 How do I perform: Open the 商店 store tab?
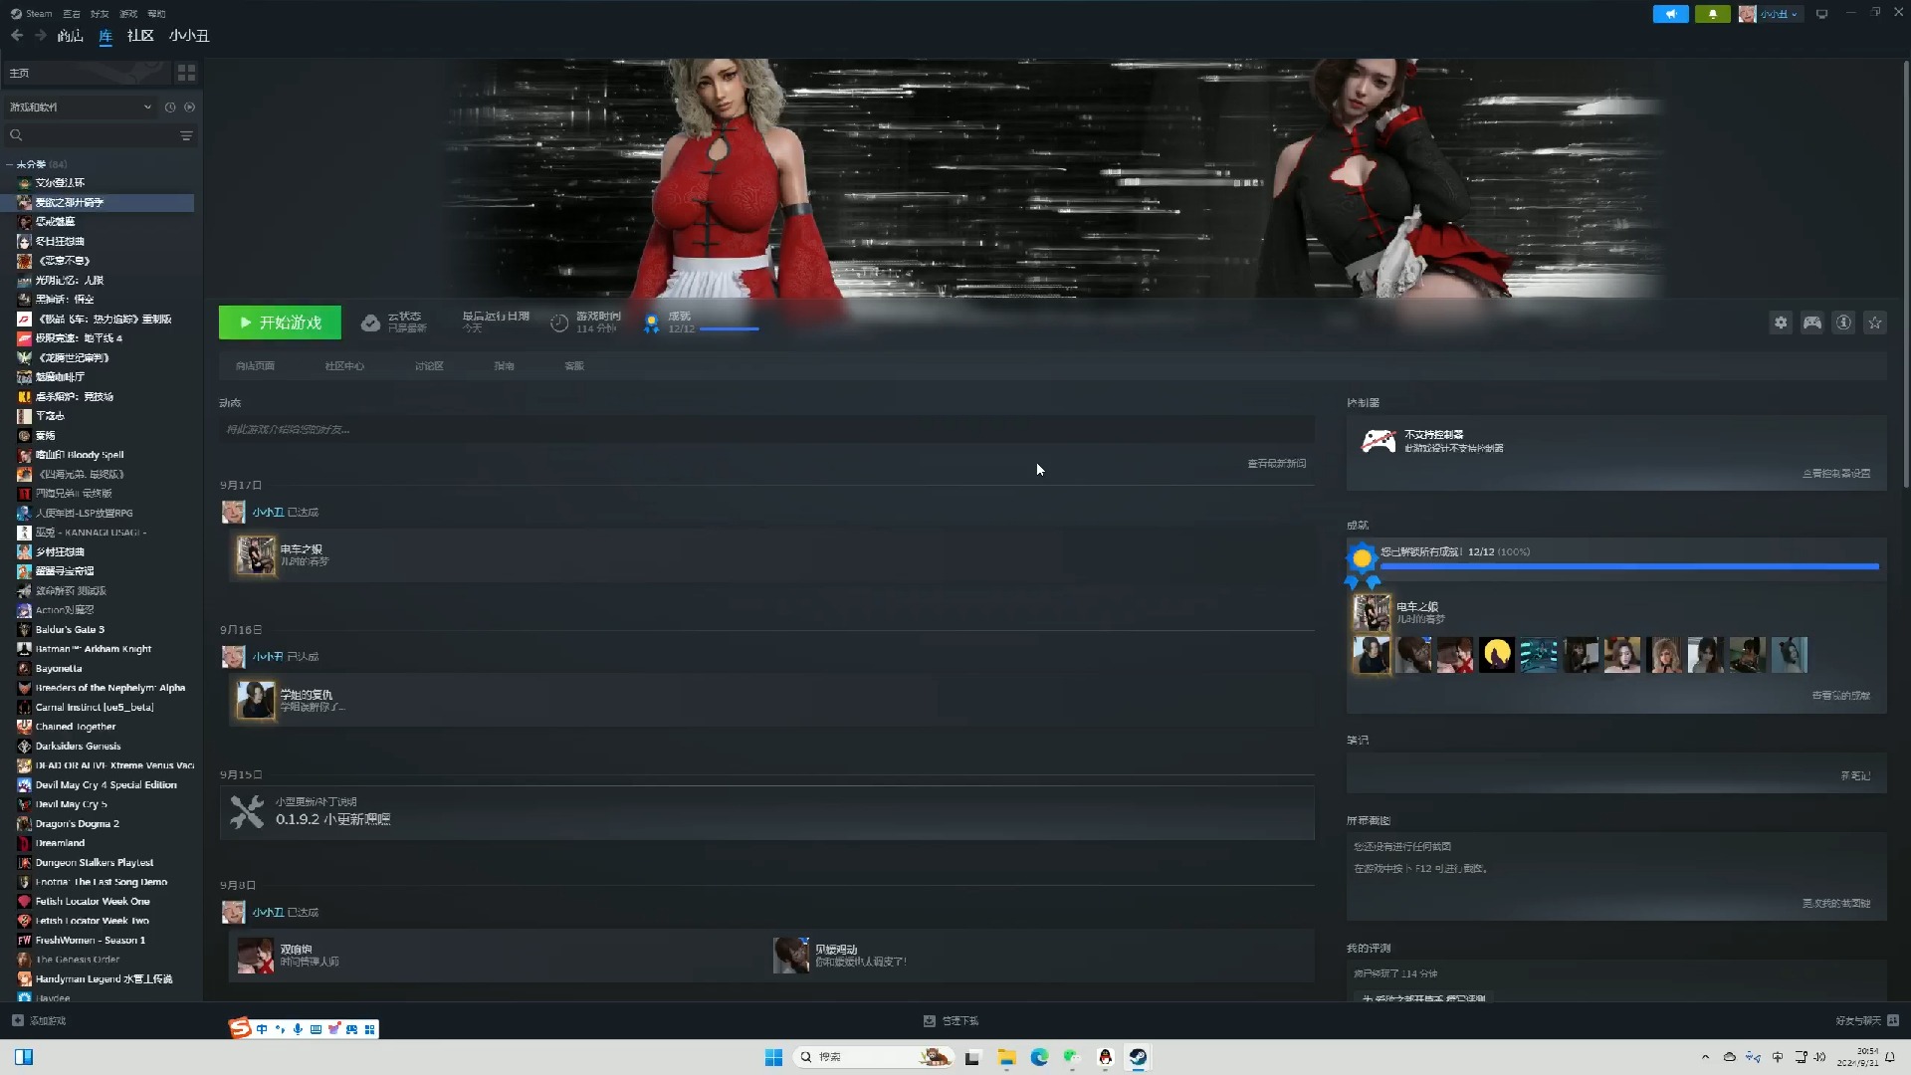pos(70,35)
